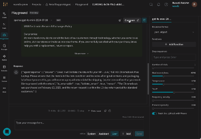Click the Response heading label
This screenshot has height=139, width=201.
18,66
